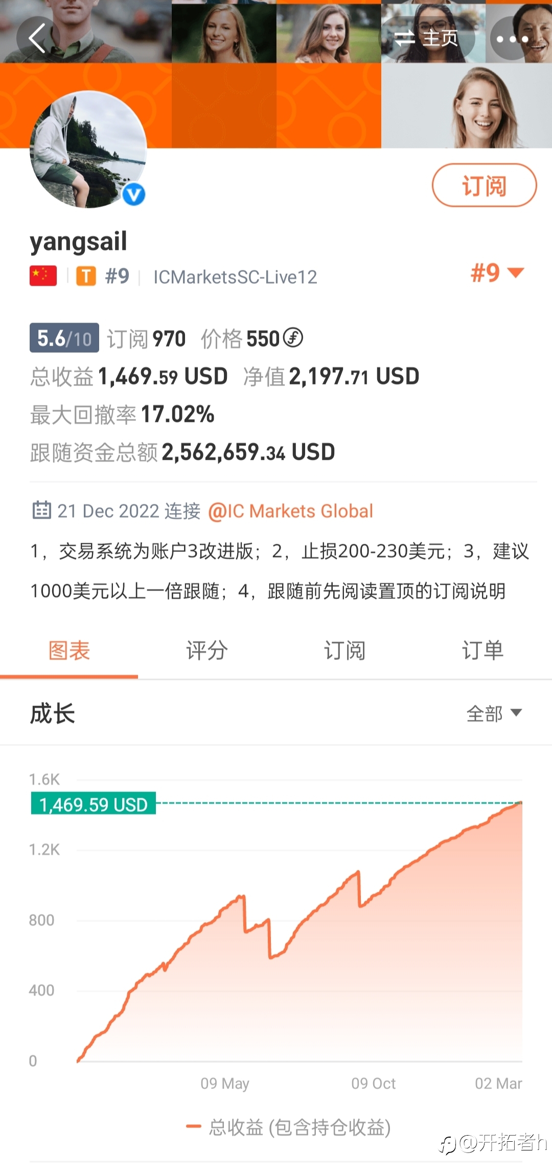552x1174 pixels.
Task: Tap the orange 订阅 subscribe button
Action: click(485, 185)
